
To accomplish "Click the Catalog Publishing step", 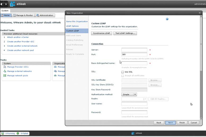I will pyautogui.click(x=75, y=40).
